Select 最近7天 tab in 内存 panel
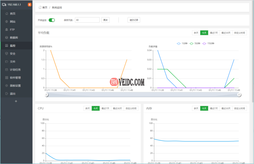The image size is (254, 164). point(214,108)
